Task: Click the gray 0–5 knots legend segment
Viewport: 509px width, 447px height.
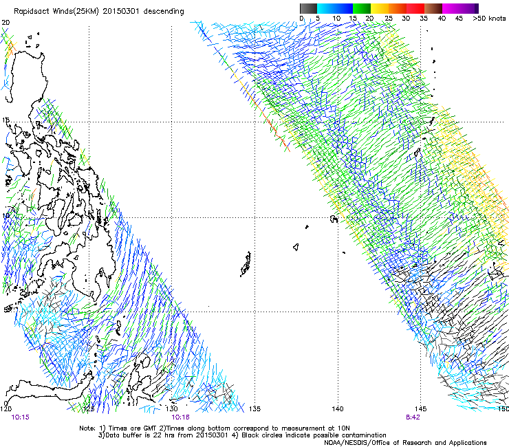Action: (x=308, y=8)
